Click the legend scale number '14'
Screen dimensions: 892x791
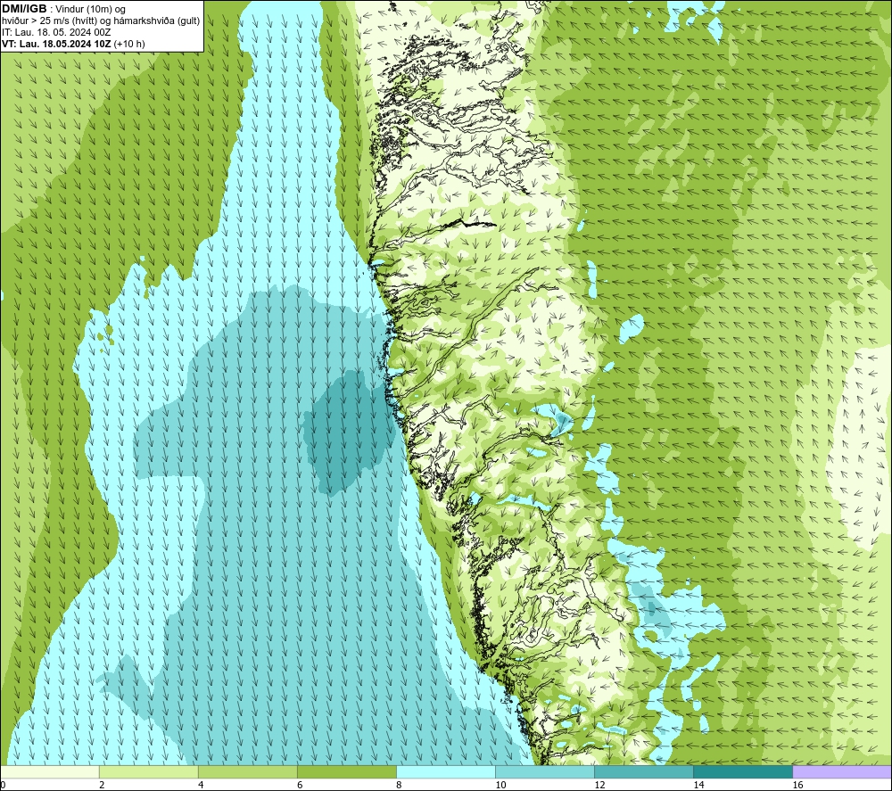pyautogui.click(x=698, y=785)
